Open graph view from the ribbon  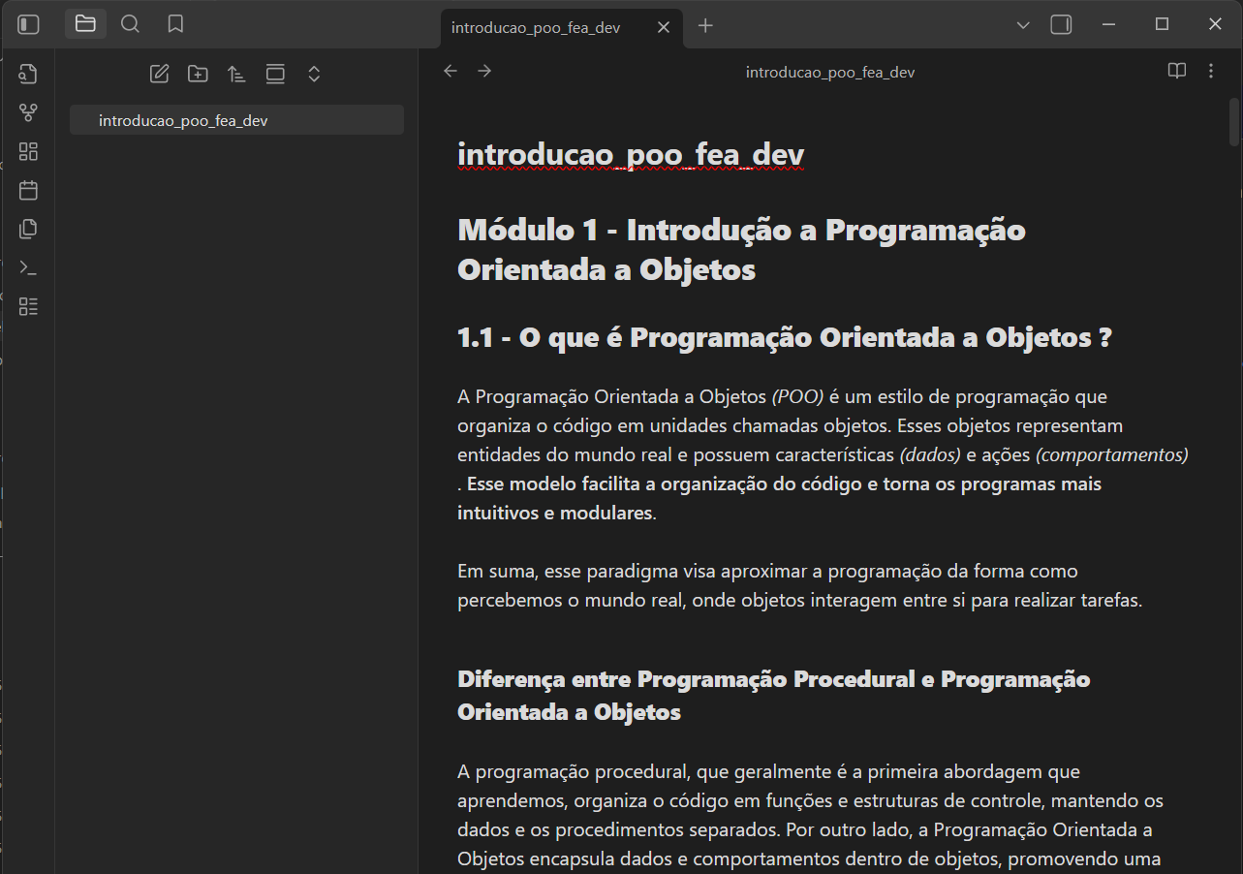(x=28, y=113)
